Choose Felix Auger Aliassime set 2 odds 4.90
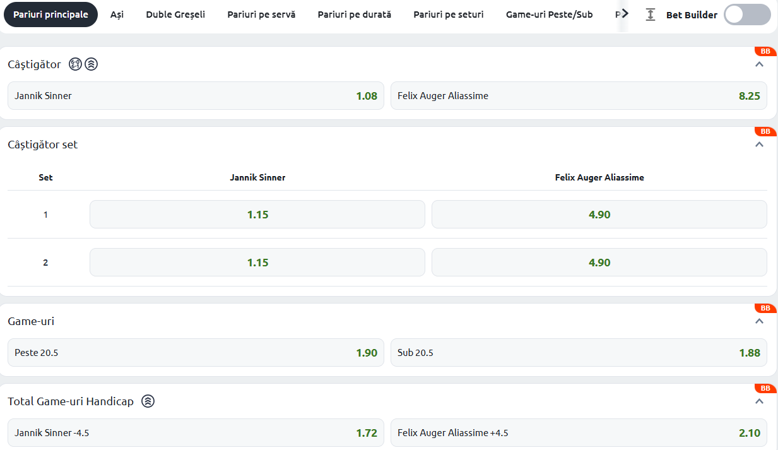 click(599, 263)
